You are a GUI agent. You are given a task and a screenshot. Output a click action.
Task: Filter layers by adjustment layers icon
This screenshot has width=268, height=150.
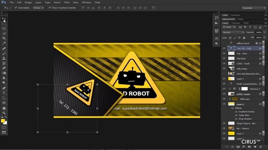point(245,27)
